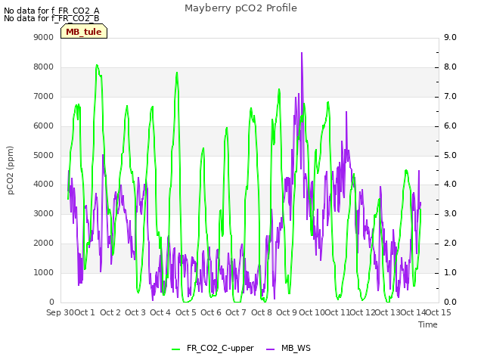
Task: Select the MB_WS legend label
Action: pyautogui.click(x=296, y=349)
